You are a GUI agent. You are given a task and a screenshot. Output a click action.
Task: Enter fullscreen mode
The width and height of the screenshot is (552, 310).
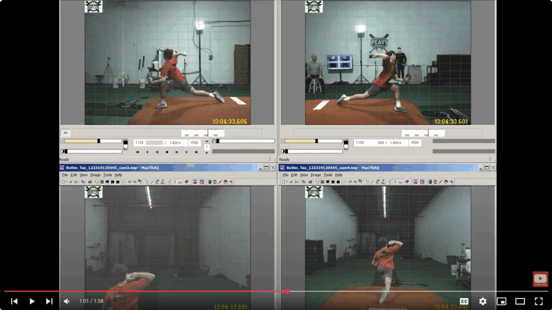click(539, 301)
